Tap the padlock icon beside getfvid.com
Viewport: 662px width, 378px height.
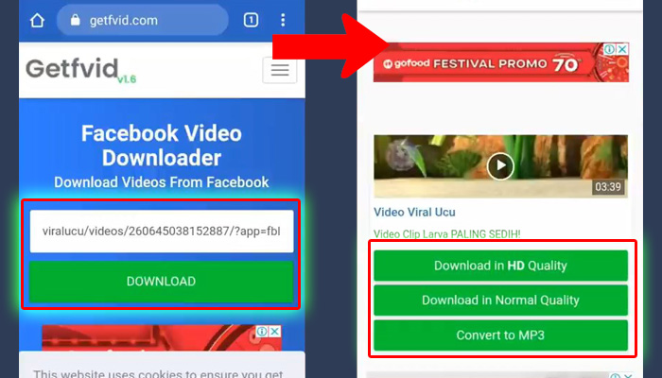(75, 20)
